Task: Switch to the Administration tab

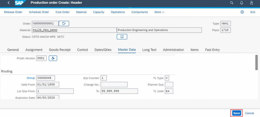Action: pyautogui.click(x=173, y=50)
